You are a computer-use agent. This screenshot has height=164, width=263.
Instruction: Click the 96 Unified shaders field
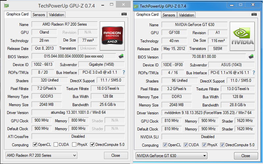(180, 81)
